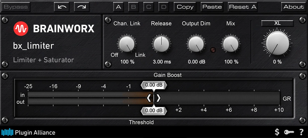The width and height of the screenshot is (308, 138).
Task: Select preset slot D
Action: [x=164, y=7]
